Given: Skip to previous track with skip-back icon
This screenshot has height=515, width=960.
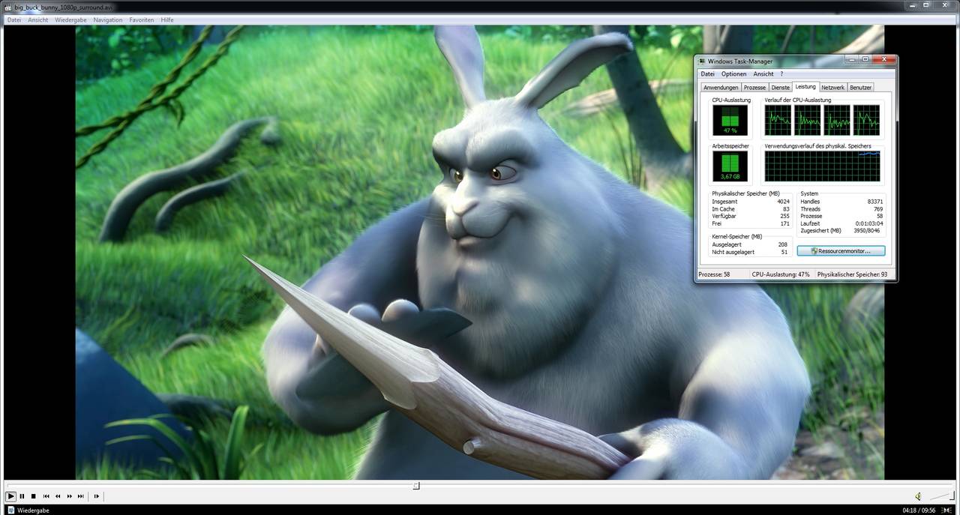Looking at the screenshot, I should coord(46,496).
